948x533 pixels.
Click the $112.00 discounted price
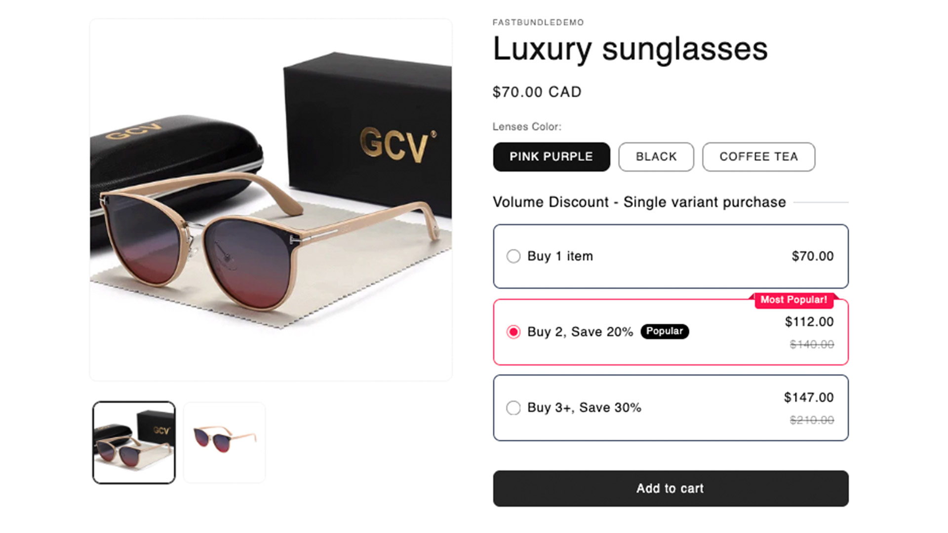click(809, 322)
